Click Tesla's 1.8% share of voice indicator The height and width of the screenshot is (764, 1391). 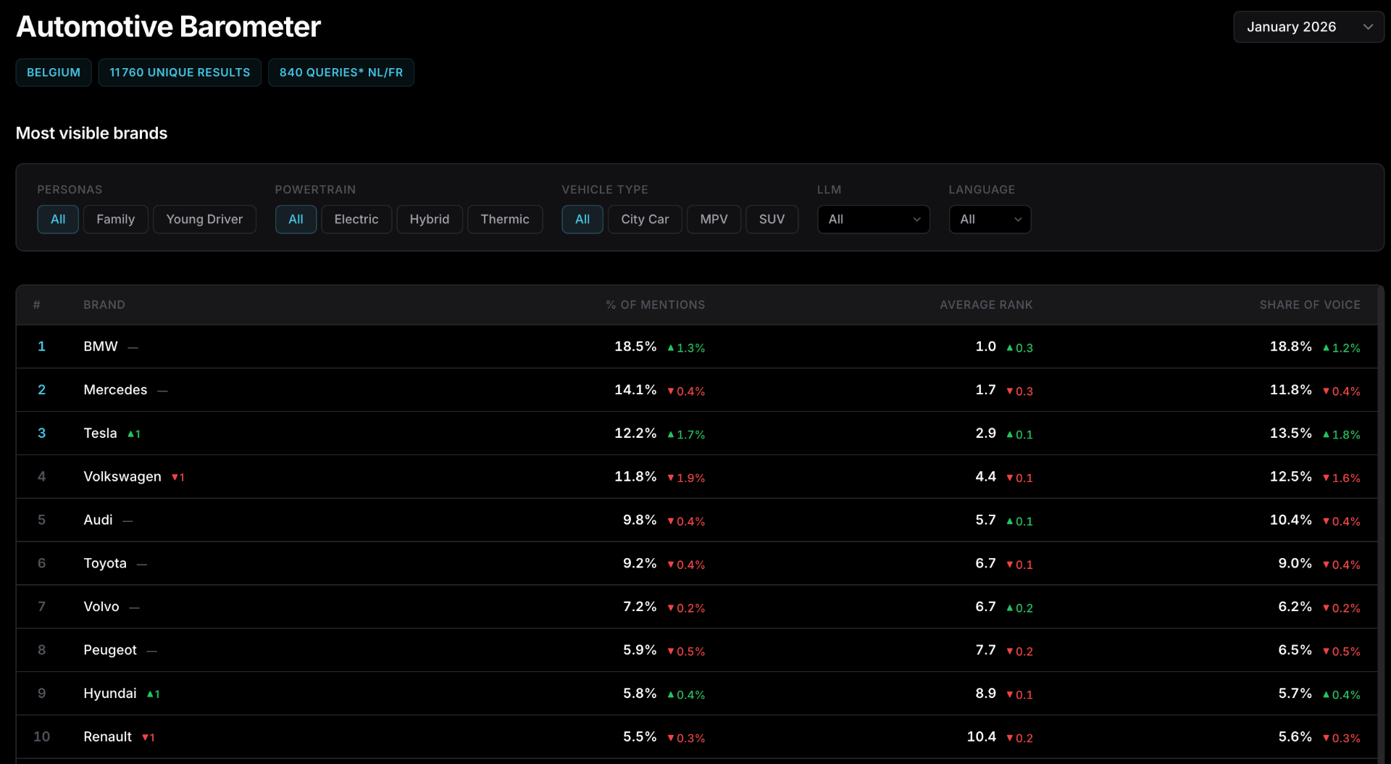(1341, 435)
